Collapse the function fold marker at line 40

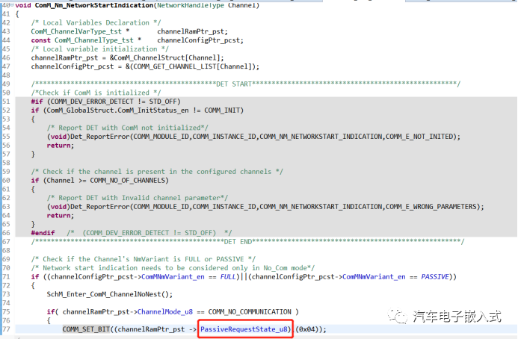tap(13, 6)
